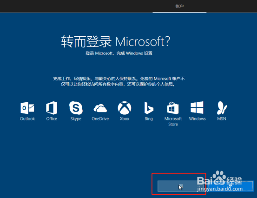Screen dimensions: 257x198
Task: Click the MSN butterfly icon
Action: coord(222,108)
